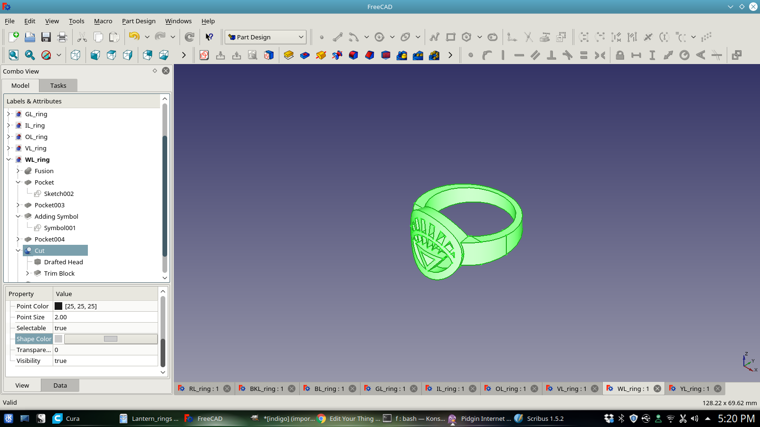Expand the Trim Block tree node
This screenshot has height=427, width=760.
(x=28, y=273)
